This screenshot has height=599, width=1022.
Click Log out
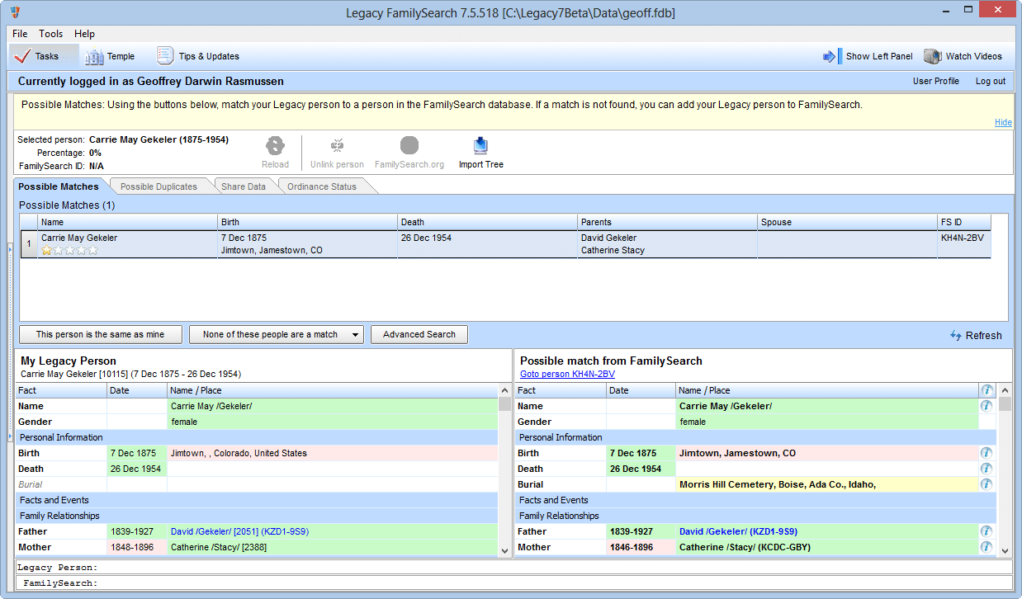[x=991, y=81]
